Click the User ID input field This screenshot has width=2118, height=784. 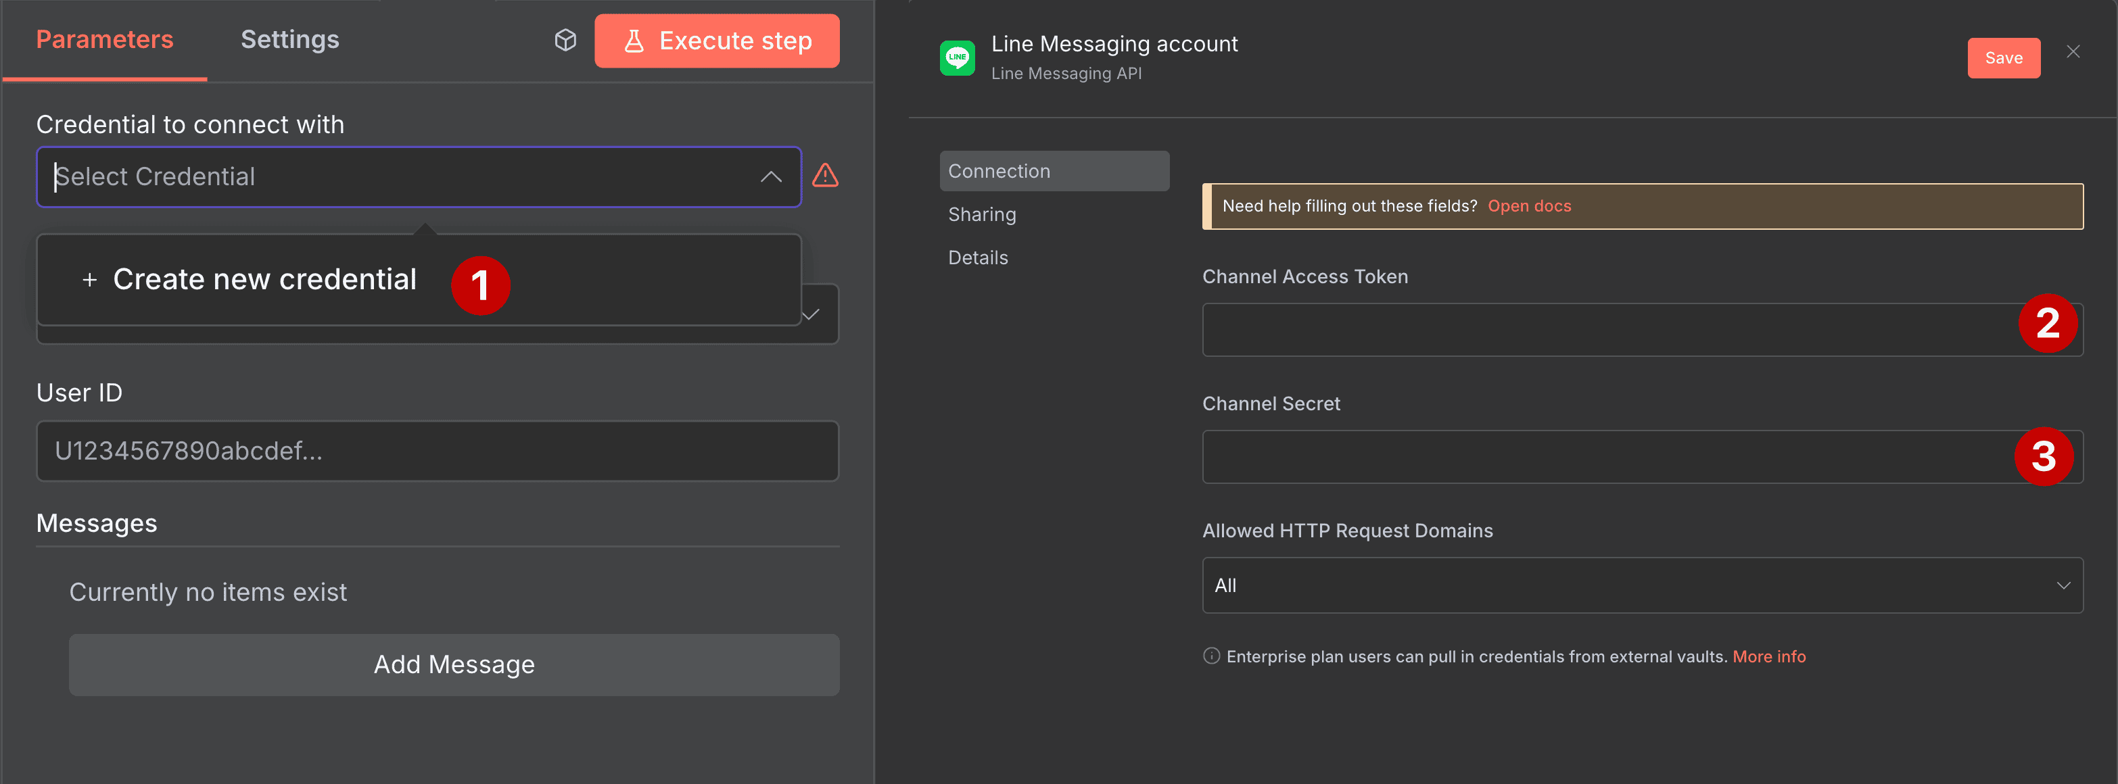click(x=437, y=451)
